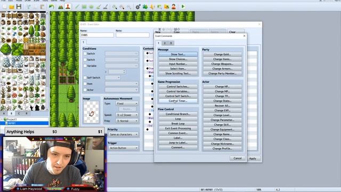Open the Item condition dropdown
The height and width of the screenshot is (192, 341).
[121, 84]
